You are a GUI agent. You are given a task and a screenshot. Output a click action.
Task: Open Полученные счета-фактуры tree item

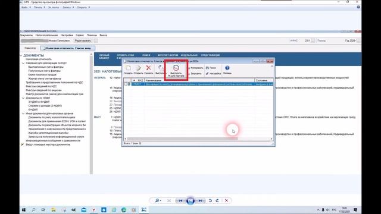click(45, 71)
